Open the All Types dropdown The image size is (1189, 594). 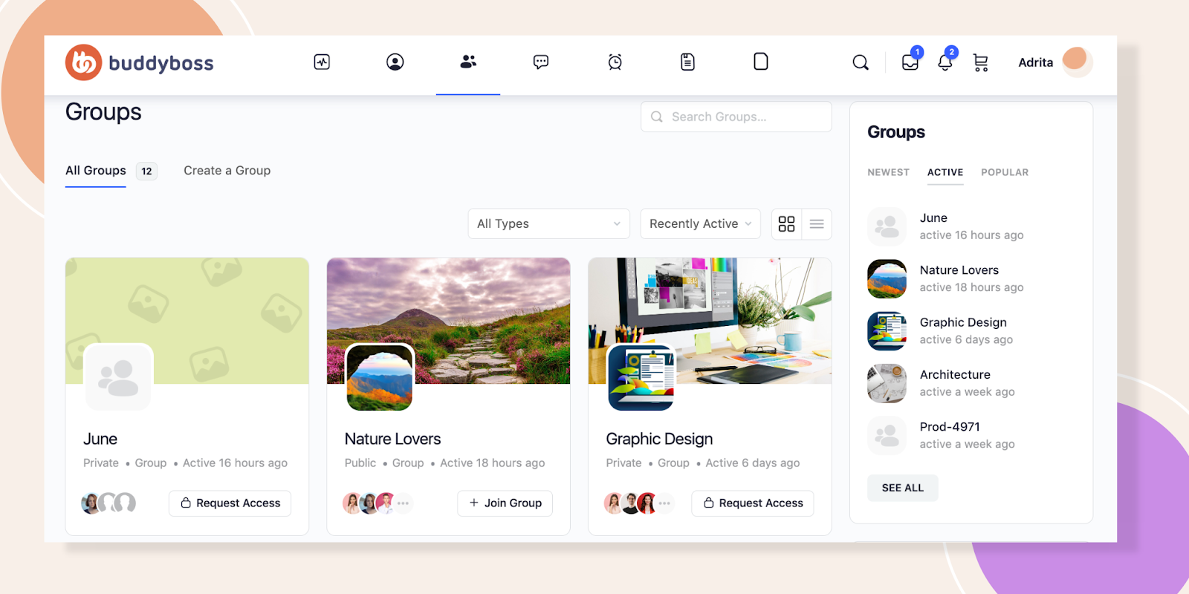click(x=549, y=224)
